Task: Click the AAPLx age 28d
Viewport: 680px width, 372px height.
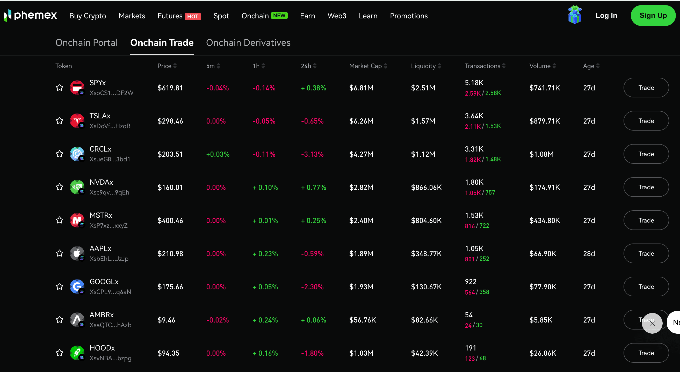Action: (x=589, y=254)
